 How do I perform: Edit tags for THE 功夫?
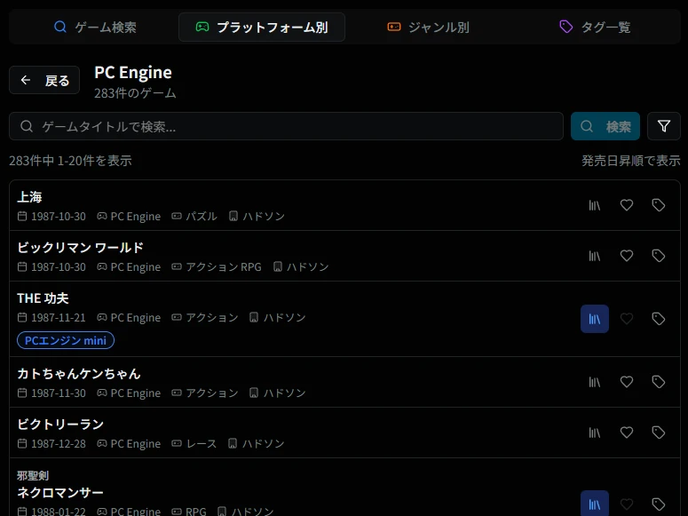pyautogui.click(x=658, y=319)
